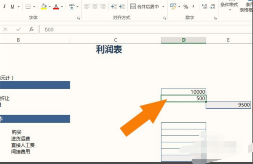Increase indent
The height and width of the screenshot is (164, 253).
[122, 6]
